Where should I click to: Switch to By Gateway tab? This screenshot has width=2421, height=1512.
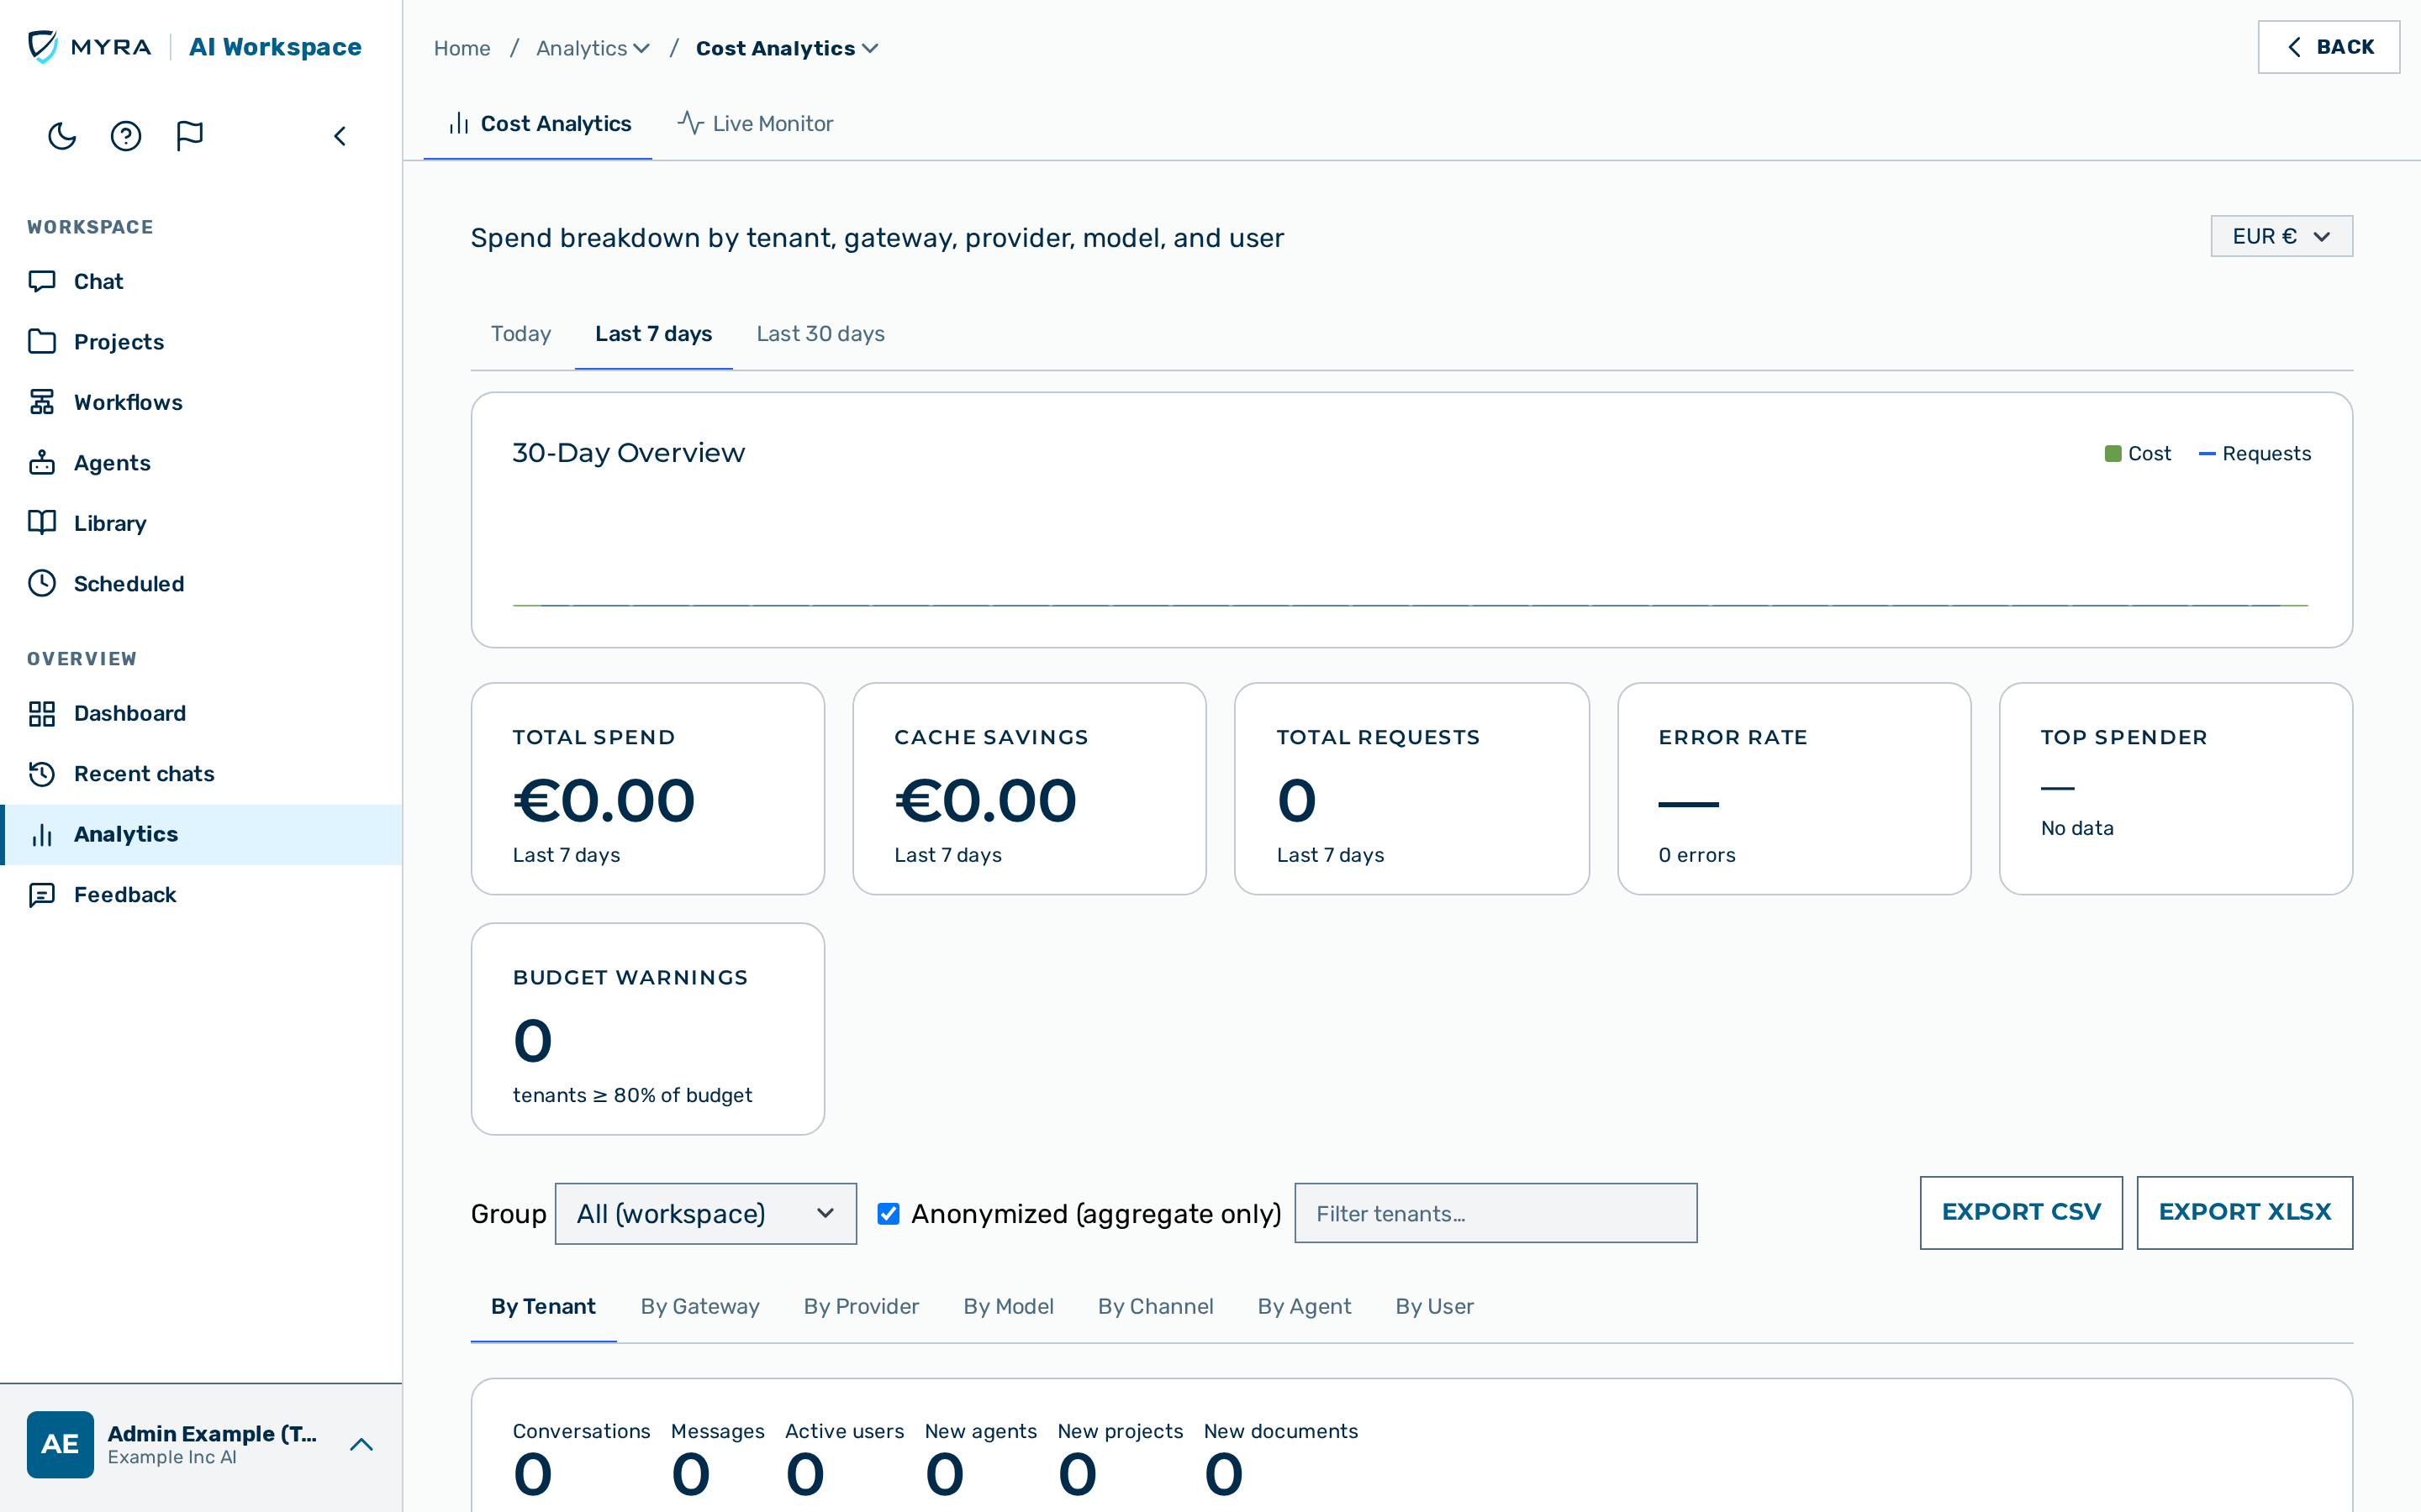click(700, 1306)
